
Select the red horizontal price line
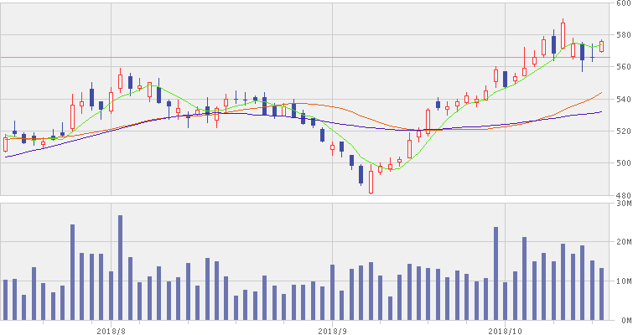(x=252, y=58)
